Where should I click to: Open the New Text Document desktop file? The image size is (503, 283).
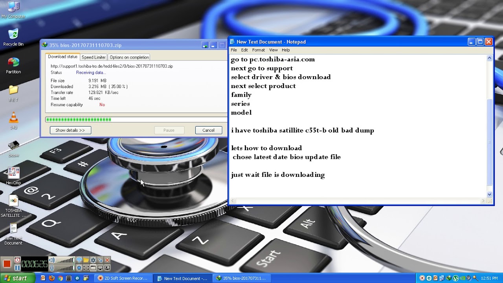pos(13,234)
